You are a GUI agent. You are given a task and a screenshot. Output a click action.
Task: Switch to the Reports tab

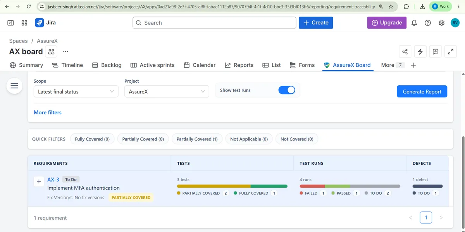pos(239,65)
